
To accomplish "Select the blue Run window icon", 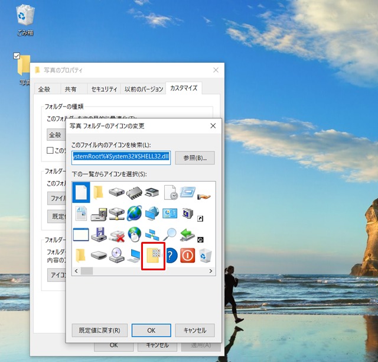I will click(x=188, y=192).
